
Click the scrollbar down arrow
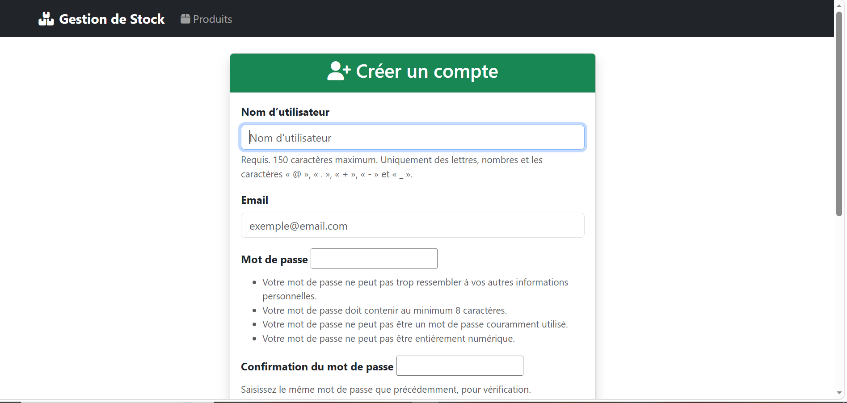click(839, 393)
